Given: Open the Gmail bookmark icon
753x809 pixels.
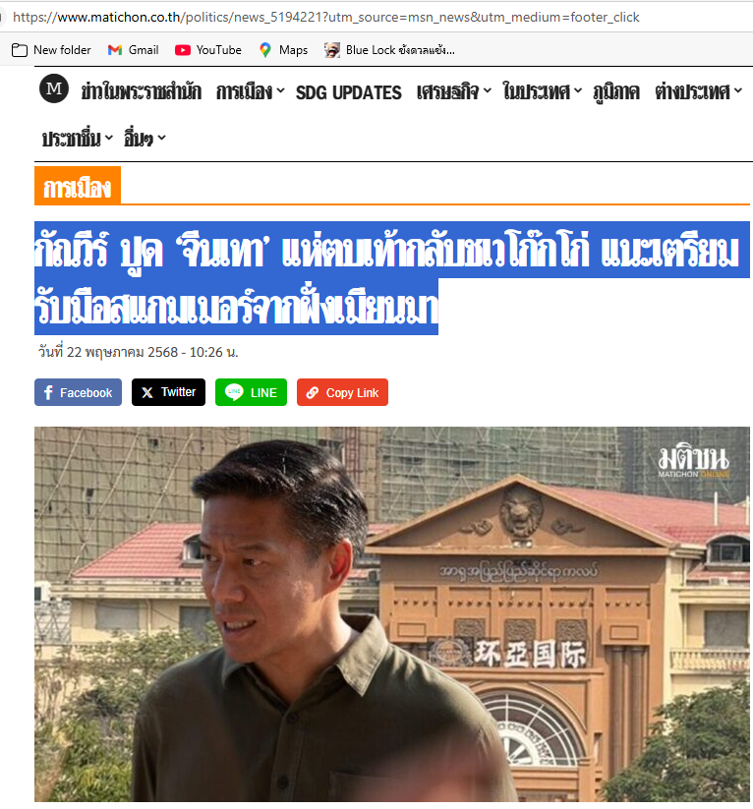Looking at the screenshot, I should (x=115, y=50).
